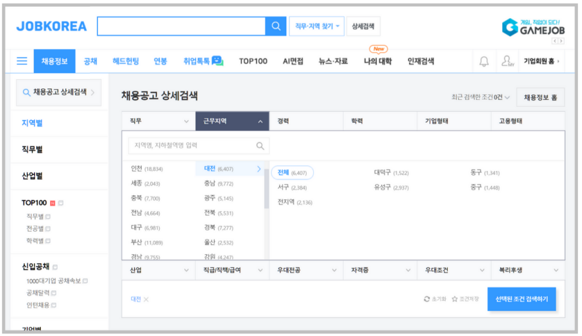The width and height of the screenshot is (582, 336).
Task: Expand the 복리후생 filter dropdown
Action: coord(528,270)
